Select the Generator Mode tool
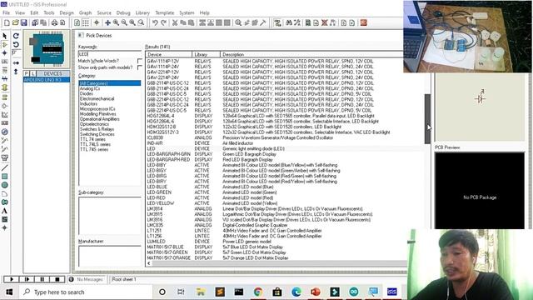Viewport: 533px width, 300px height. [x=5, y=132]
